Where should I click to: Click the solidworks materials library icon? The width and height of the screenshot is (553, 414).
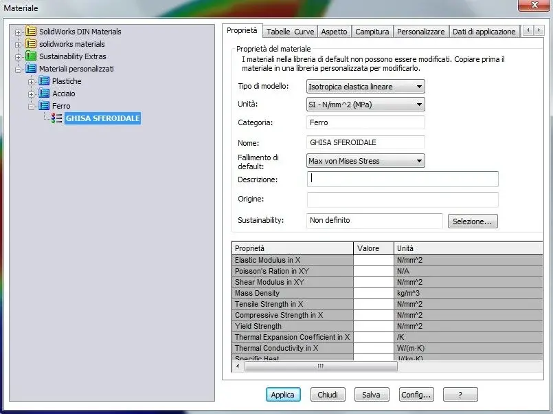31,44
